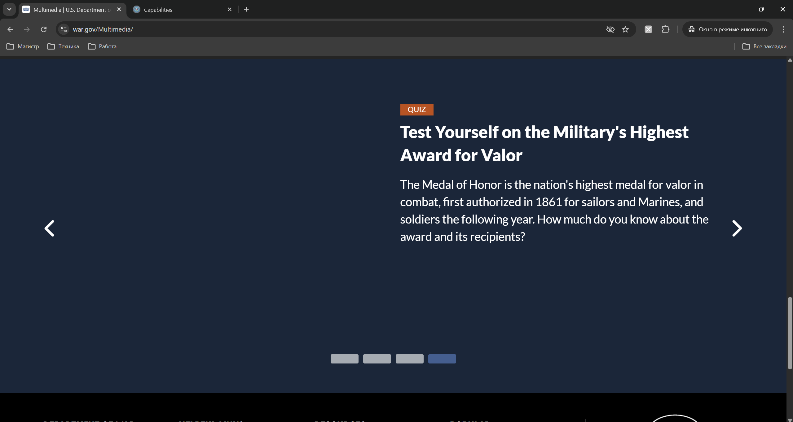Screen dimensions: 793x422
Task: Click the new tab plus button
Action: (x=246, y=10)
